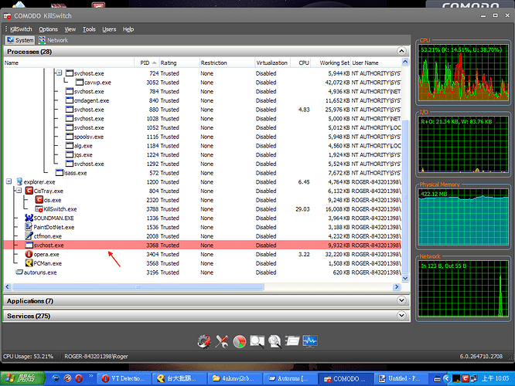Viewport: 515px width, 386px height.
Task: Collapse the svchost.exe PID 724 tree node
Action: click(x=59, y=73)
